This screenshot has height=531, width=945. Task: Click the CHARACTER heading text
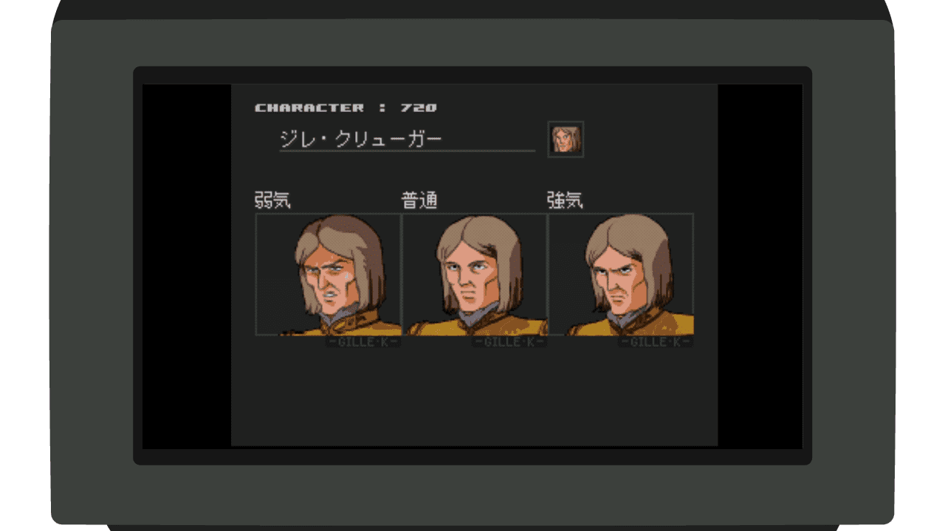point(309,108)
